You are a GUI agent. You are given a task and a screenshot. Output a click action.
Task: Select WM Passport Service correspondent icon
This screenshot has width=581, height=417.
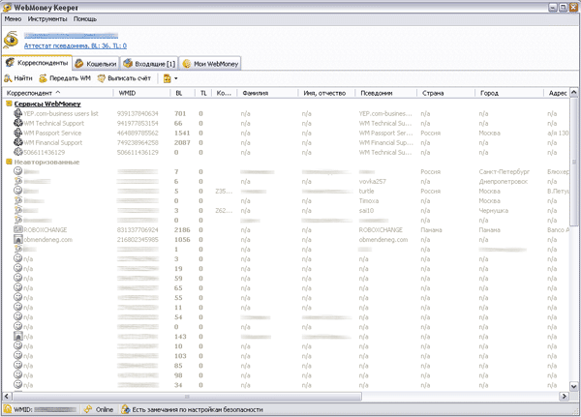[x=17, y=133]
